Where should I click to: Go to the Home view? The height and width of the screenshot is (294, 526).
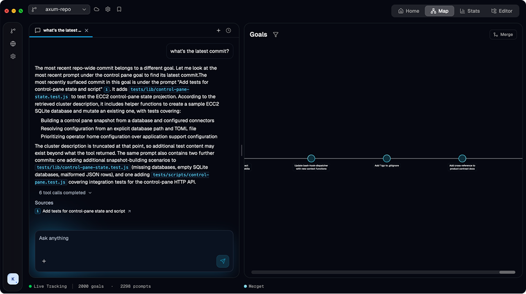[x=409, y=11]
